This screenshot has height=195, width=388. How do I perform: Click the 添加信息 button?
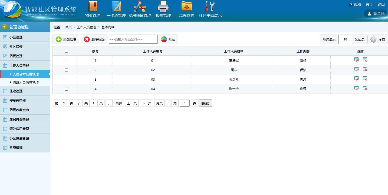(x=66, y=39)
